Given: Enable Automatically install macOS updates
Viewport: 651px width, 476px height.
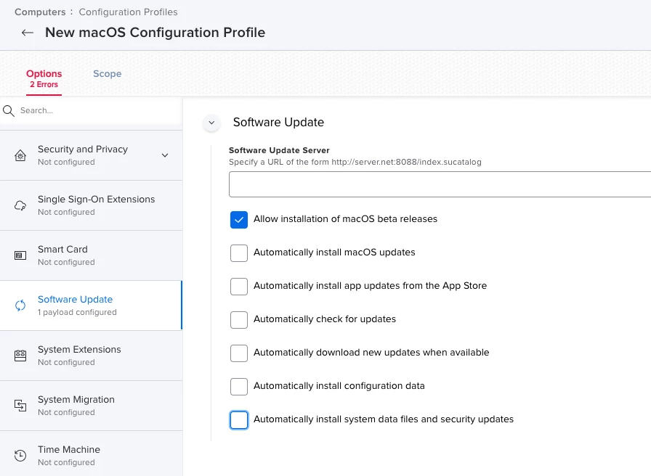Looking at the screenshot, I should [x=239, y=253].
